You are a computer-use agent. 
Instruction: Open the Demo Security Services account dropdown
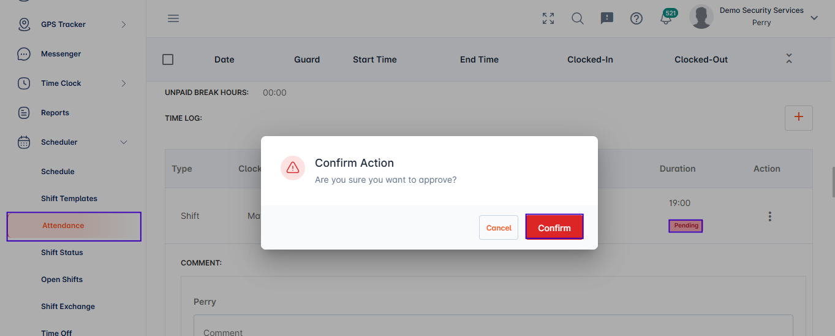point(814,18)
